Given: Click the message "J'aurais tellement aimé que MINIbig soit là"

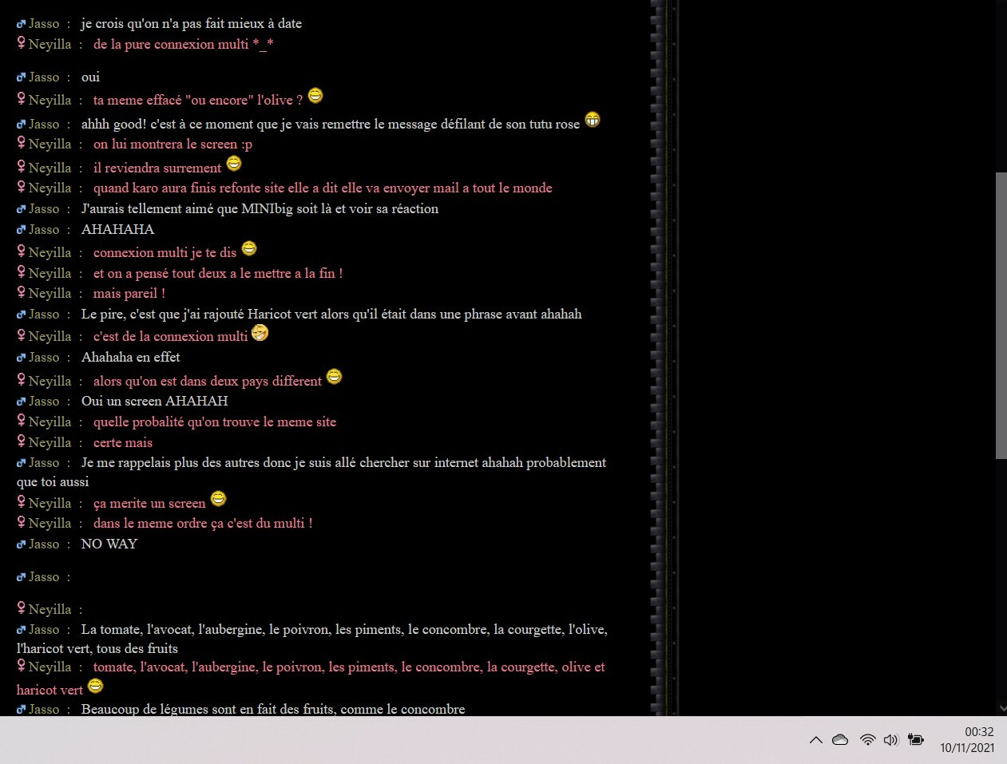Looking at the screenshot, I should pyautogui.click(x=260, y=209).
